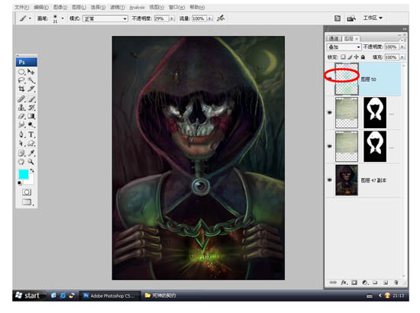
Task: Select the Lasso tool
Action: 21,80
